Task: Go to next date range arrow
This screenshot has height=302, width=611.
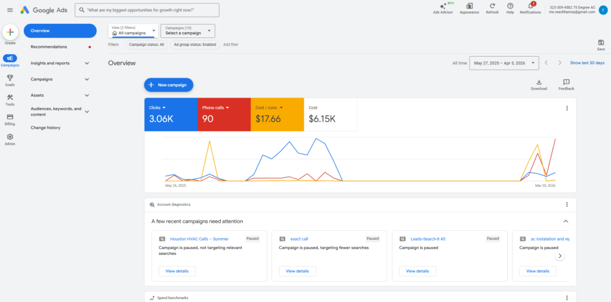Action: (560, 63)
